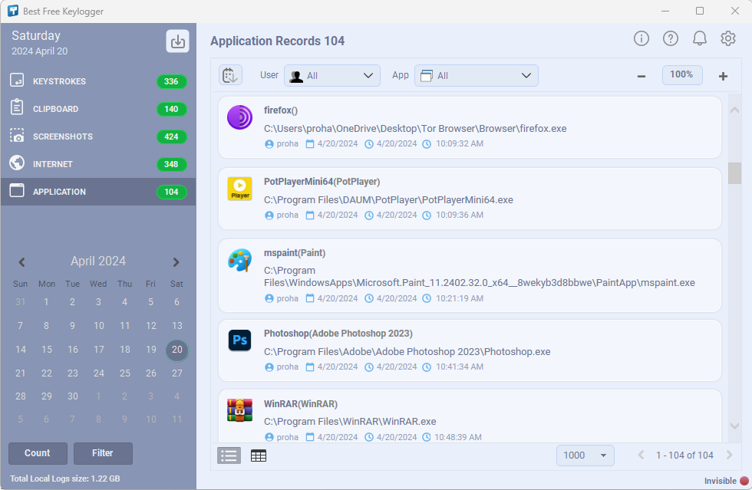Open the 1000 page size dropdown
752x490 pixels.
pos(585,455)
